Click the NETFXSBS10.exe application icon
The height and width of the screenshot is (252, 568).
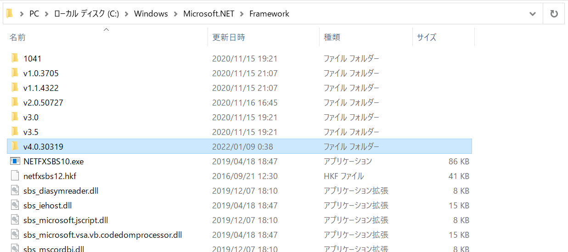(x=15, y=162)
